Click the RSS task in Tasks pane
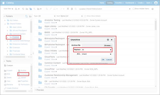The image size is (160, 95). tap(7, 74)
